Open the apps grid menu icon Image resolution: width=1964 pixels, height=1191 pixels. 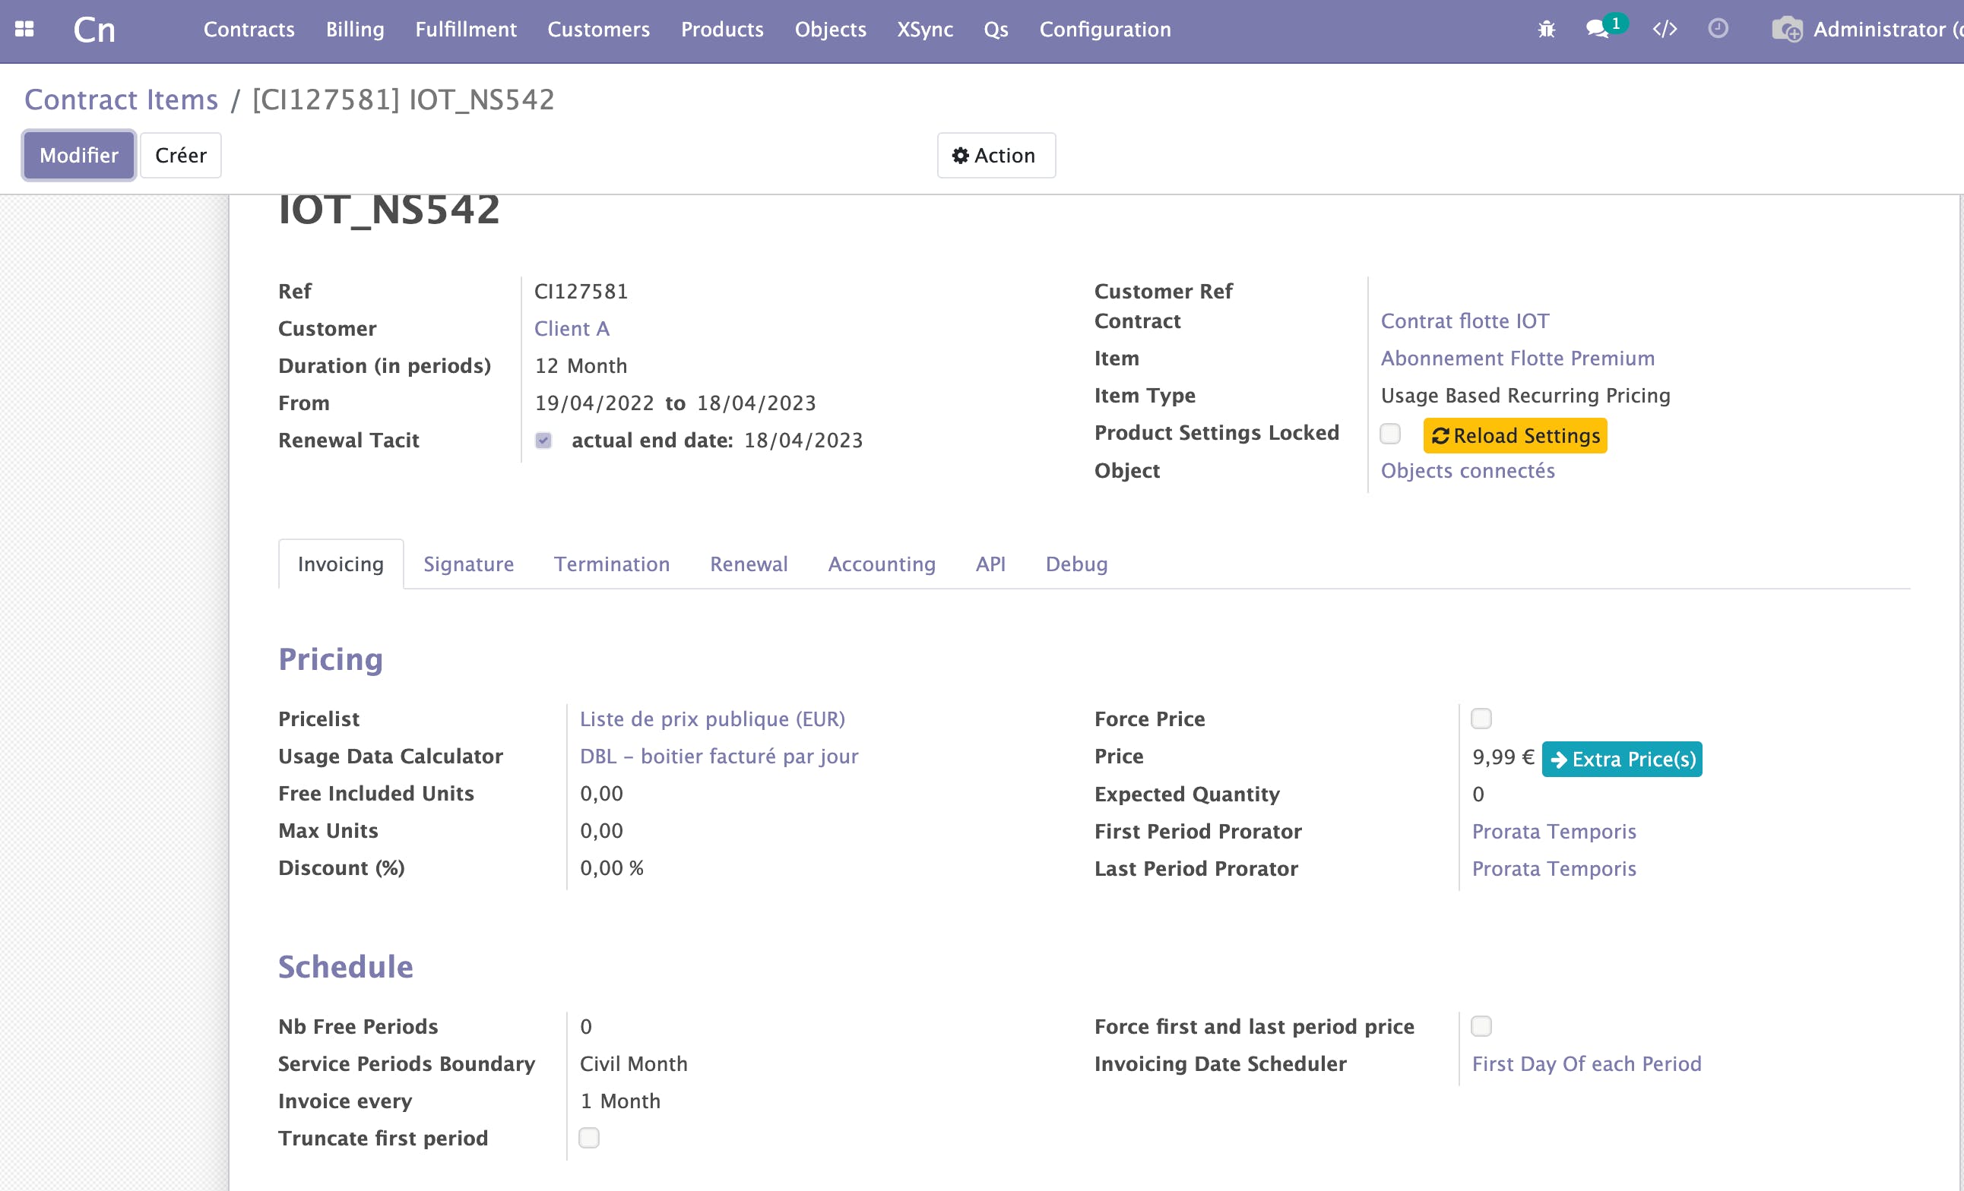coord(25,30)
